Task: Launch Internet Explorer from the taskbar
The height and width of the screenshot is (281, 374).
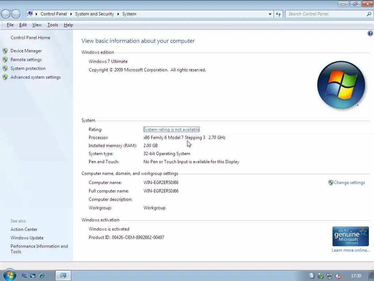Action: click(x=42, y=276)
